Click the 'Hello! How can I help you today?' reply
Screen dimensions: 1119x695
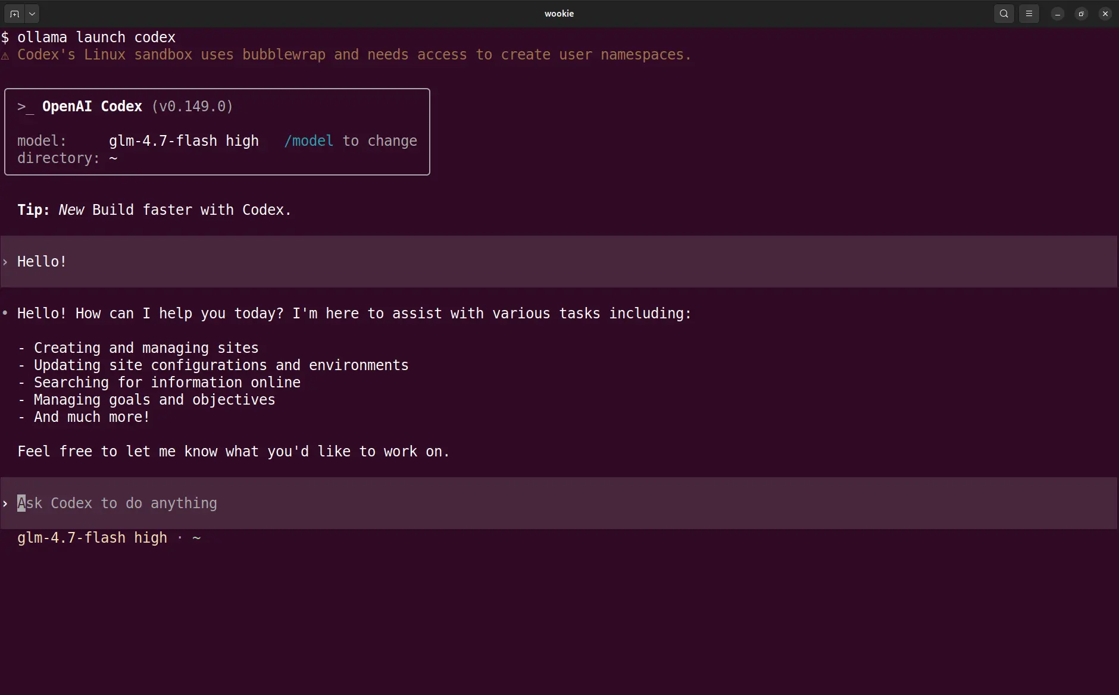354,314
